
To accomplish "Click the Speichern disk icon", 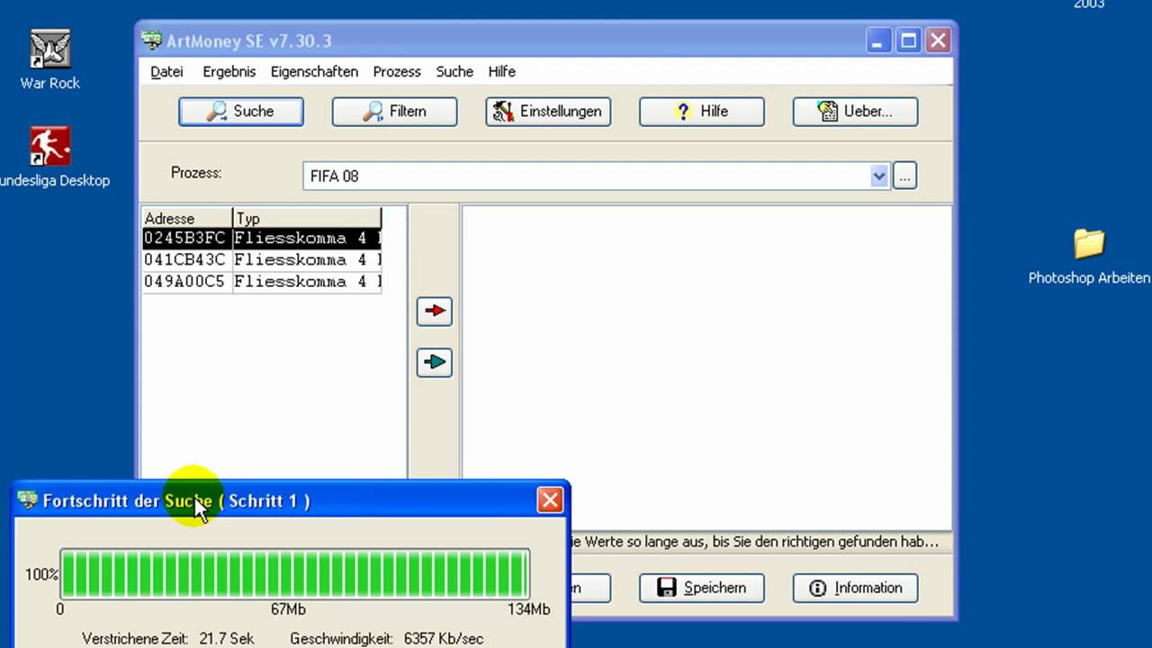I will (667, 588).
